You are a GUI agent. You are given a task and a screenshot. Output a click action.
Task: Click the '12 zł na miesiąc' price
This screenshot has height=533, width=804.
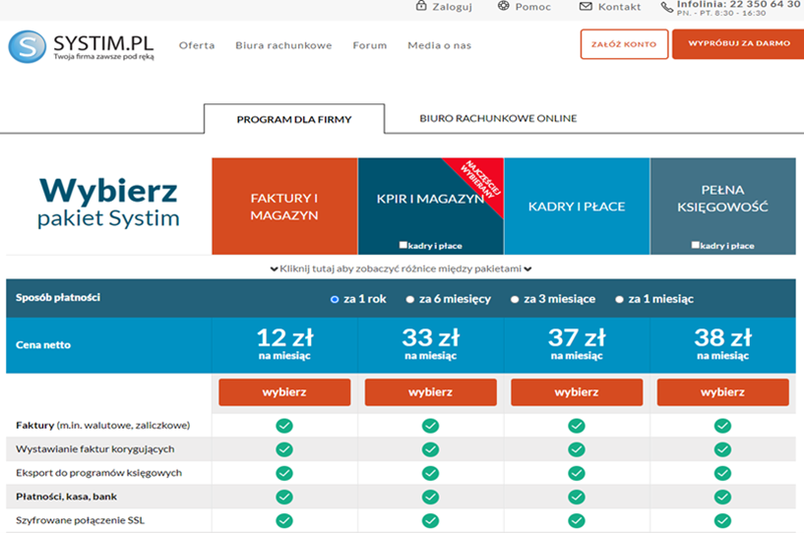coord(284,344)
